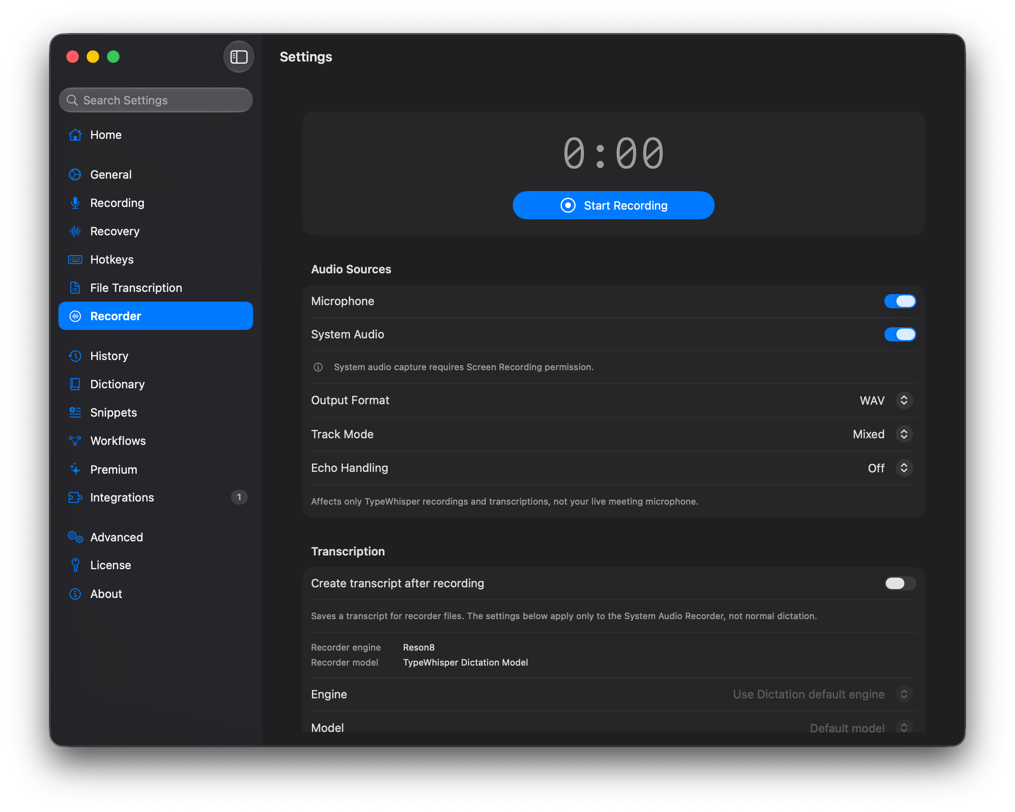The height and width of the screenshot is (812, 1015).
Task: Click the File Transcription document icon
Action: pyautogui.click(x=75, y=288)
